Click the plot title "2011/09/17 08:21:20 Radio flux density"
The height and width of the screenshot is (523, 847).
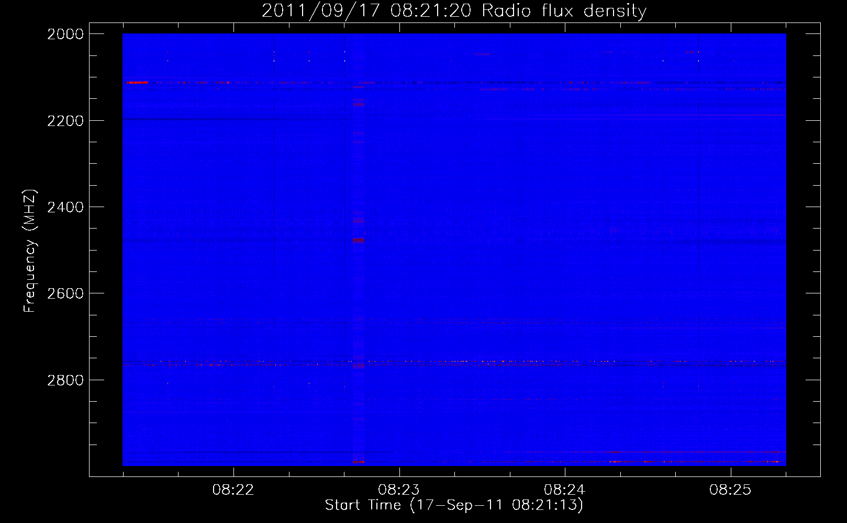454,10
